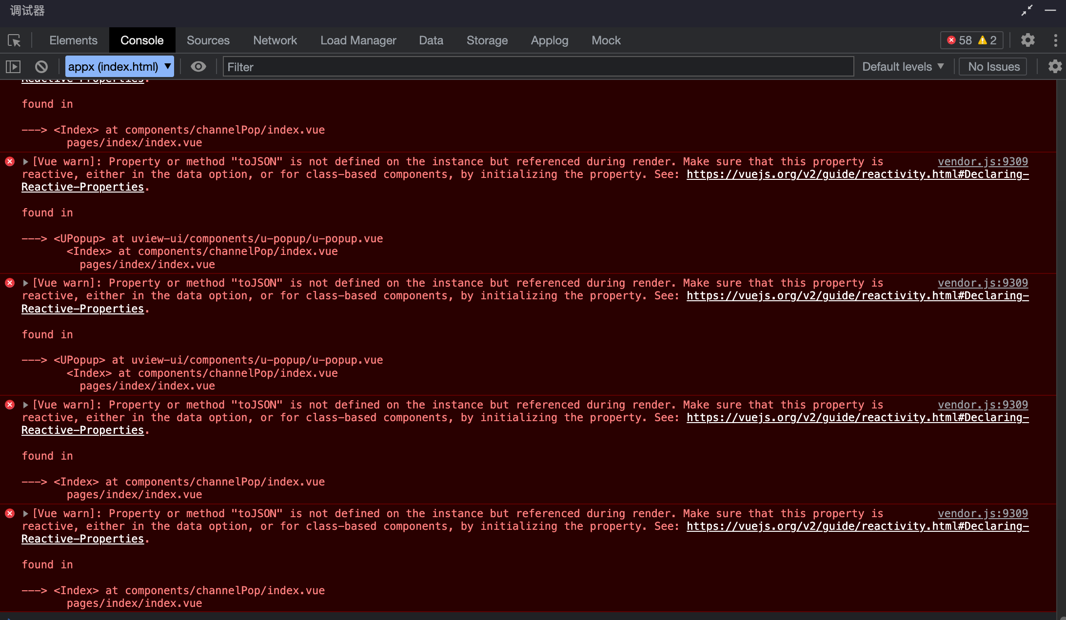Expand the last toJSON Vue warn entry
This screenshot has height=620, width=1066.
(26, 513)
